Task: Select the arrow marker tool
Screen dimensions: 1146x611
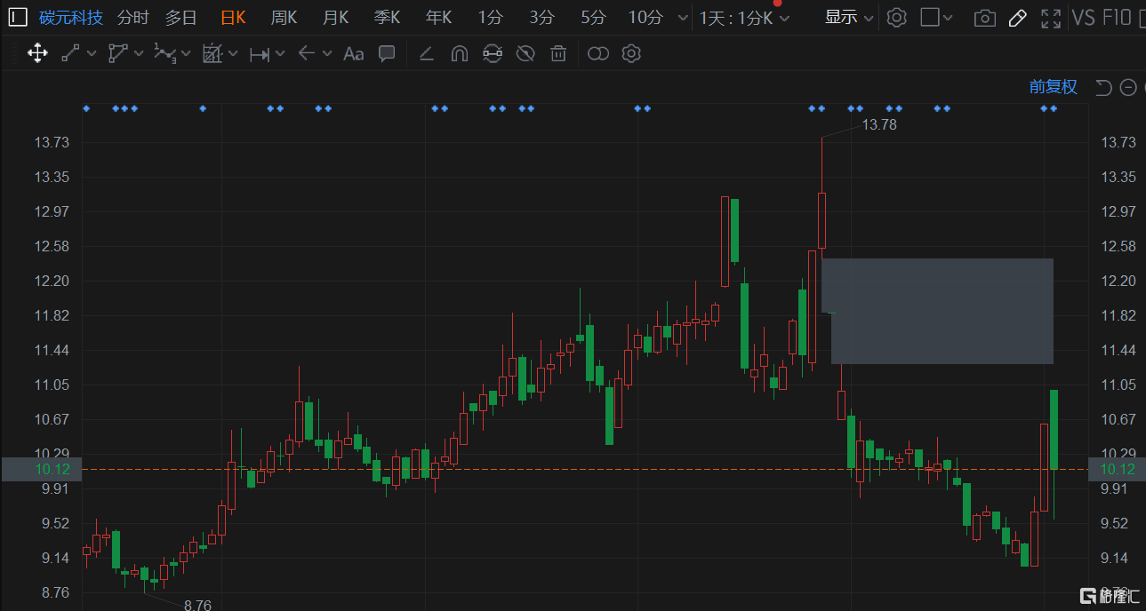Action: tap(307, 53)
